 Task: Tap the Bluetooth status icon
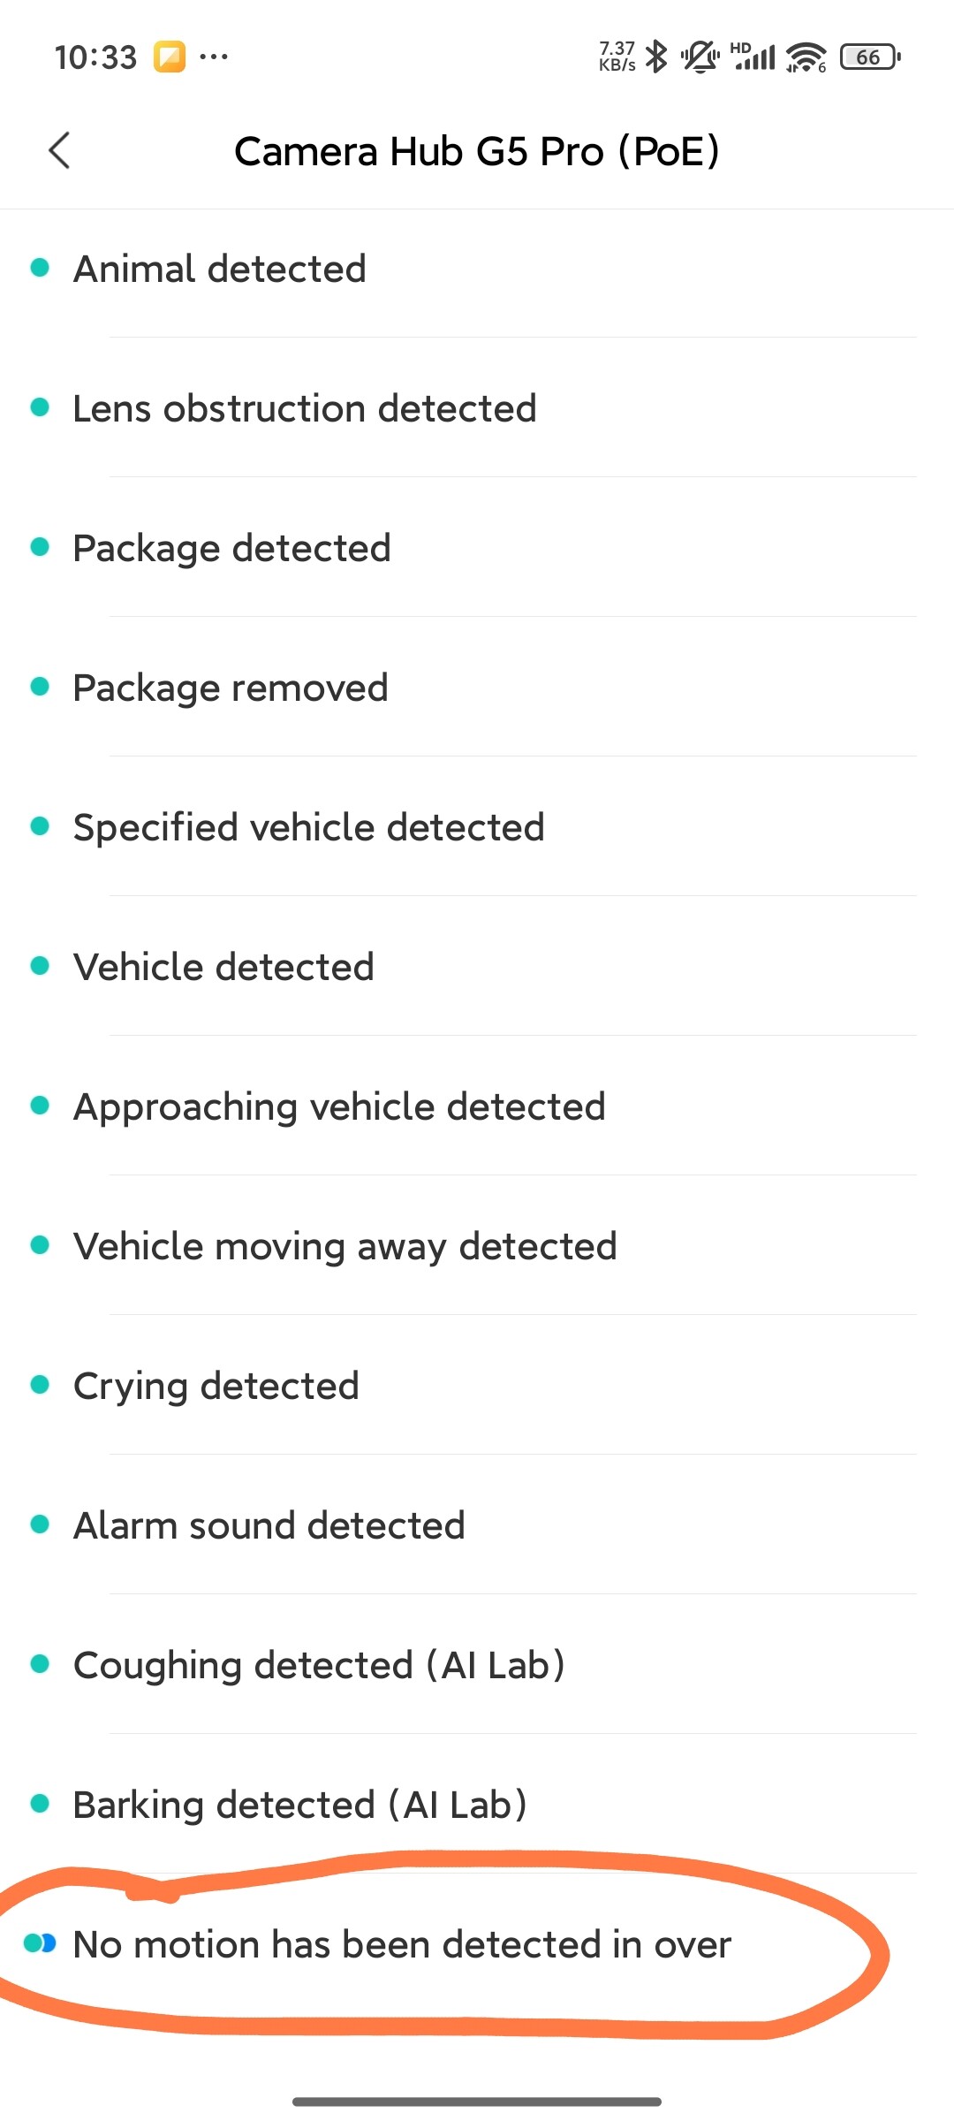pos(656,57)
